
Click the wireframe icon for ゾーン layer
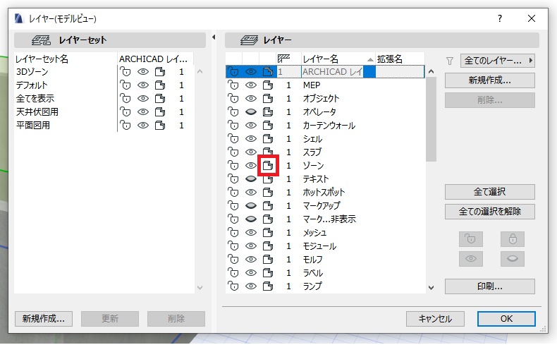coord(268,165)
